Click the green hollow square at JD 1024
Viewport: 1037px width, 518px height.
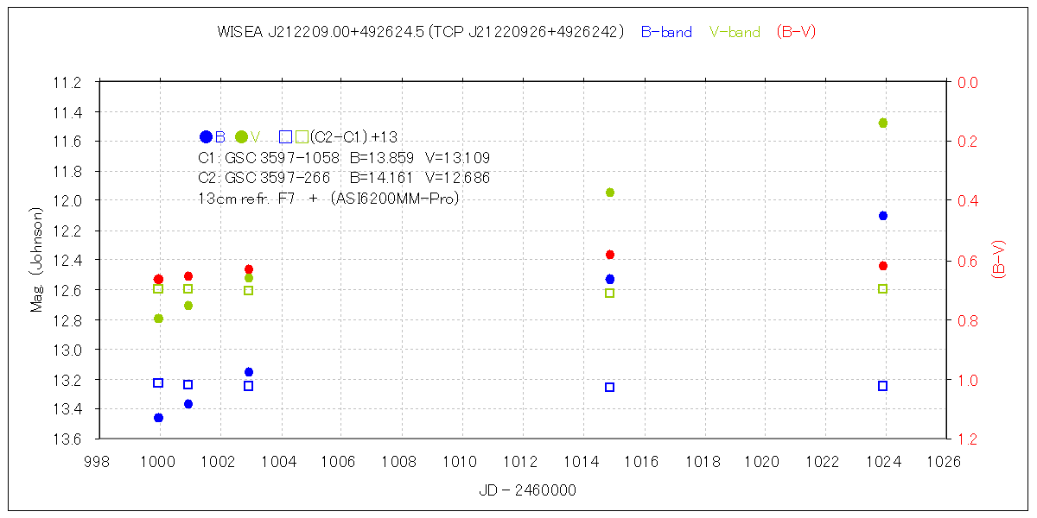pos(882,288)
